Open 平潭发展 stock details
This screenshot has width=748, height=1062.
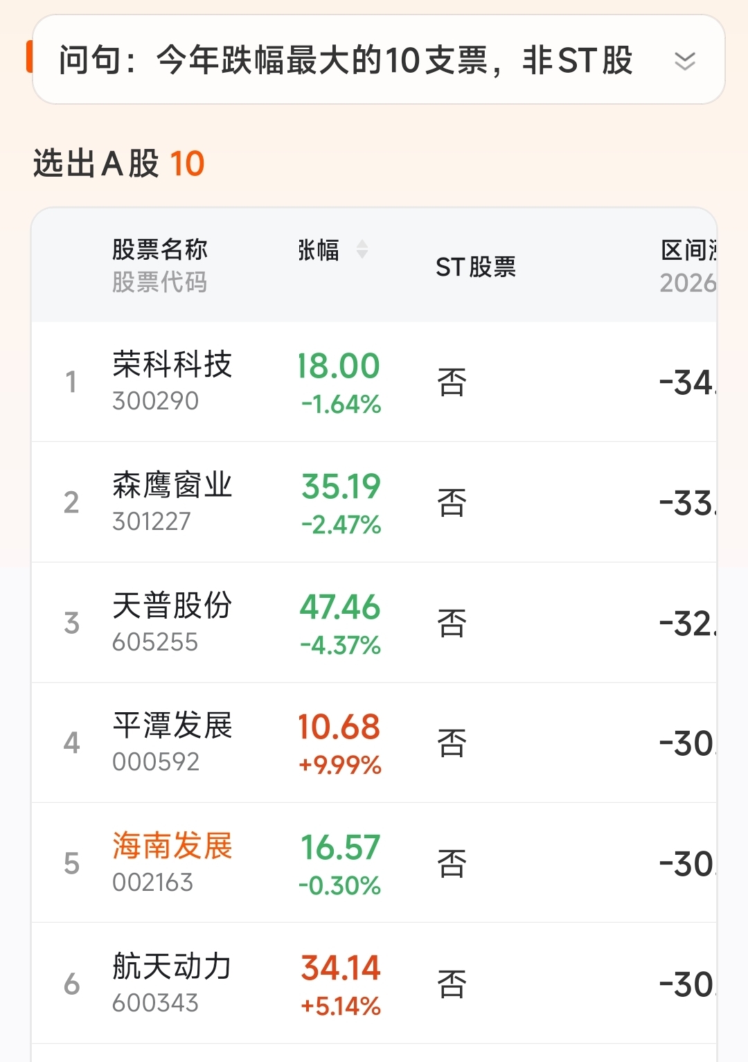pyautogui.click(x=172, y=726)
